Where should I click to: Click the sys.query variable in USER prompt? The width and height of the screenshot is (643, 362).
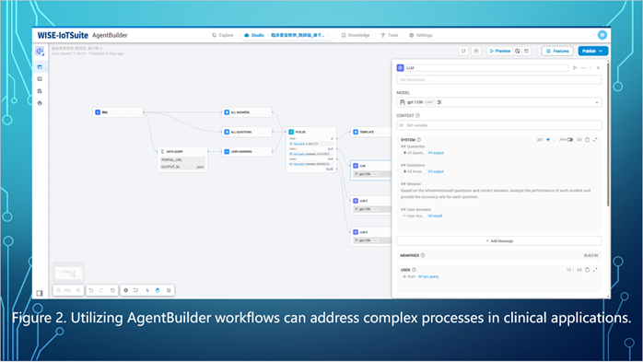pos(428,276)
